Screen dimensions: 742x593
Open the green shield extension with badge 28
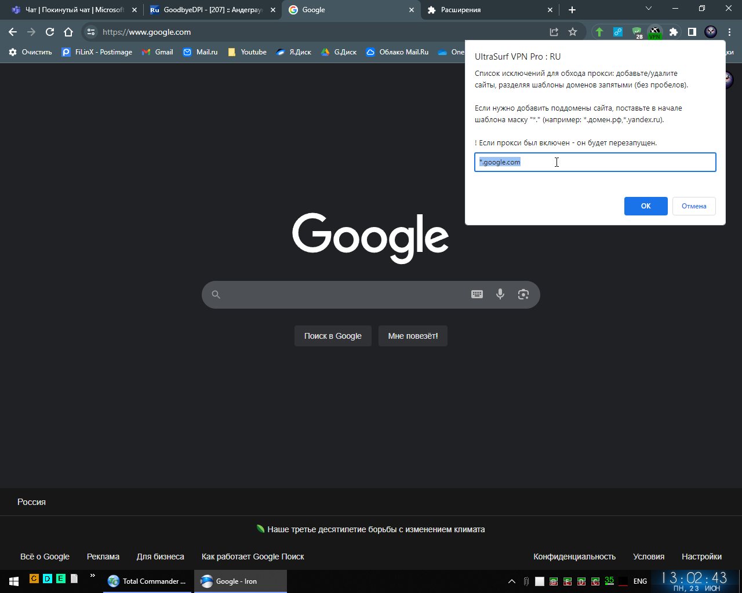(637, 32)
